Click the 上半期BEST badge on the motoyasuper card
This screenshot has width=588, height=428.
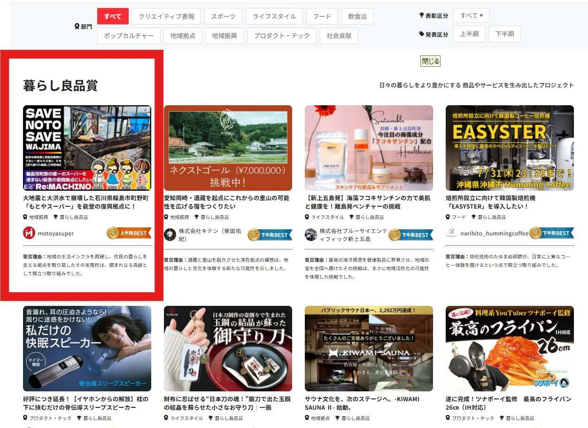pos(129,233)
